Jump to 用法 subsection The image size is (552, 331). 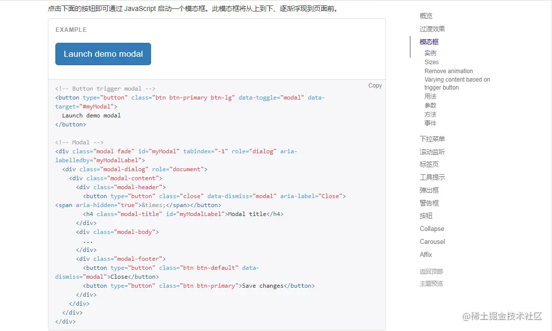coord(430,96)
